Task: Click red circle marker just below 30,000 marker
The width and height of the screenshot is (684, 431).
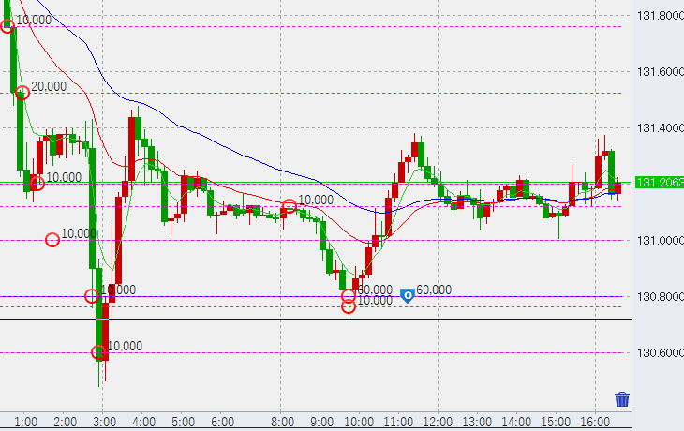Action: coord(349,306)
